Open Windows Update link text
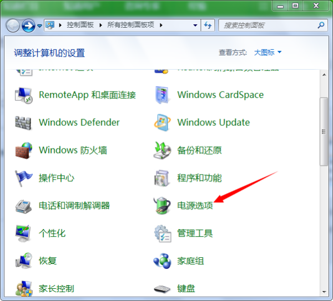The width and height of the screenshot is (333, 301). 214,123
